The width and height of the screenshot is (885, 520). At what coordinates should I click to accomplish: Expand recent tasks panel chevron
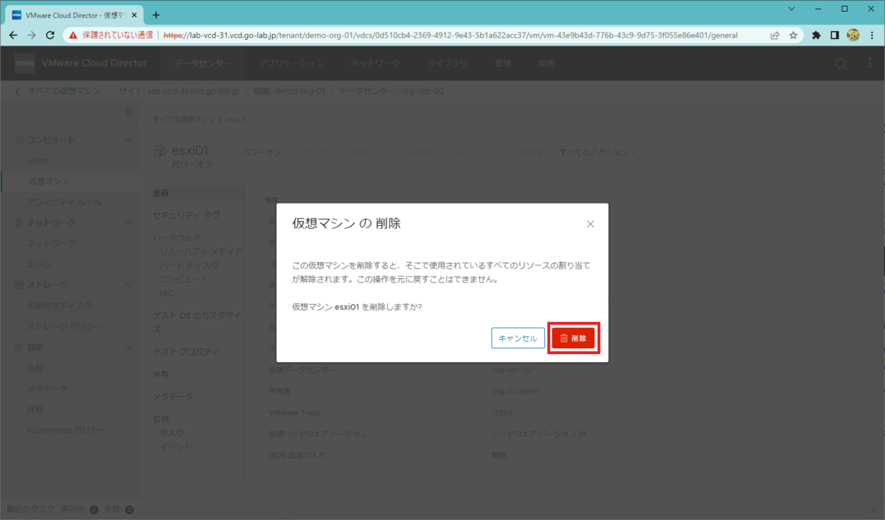(x=875, y=509)
